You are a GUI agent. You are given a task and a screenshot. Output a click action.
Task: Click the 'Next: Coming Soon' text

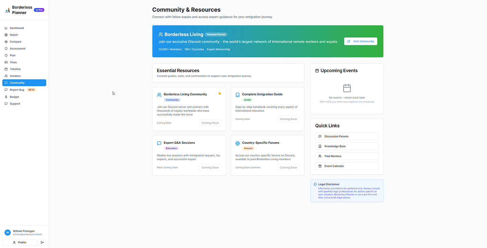(x=167, y=167)
